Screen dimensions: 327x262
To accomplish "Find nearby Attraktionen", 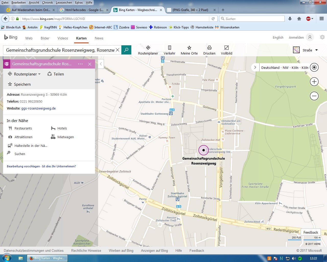I will 20,137.
